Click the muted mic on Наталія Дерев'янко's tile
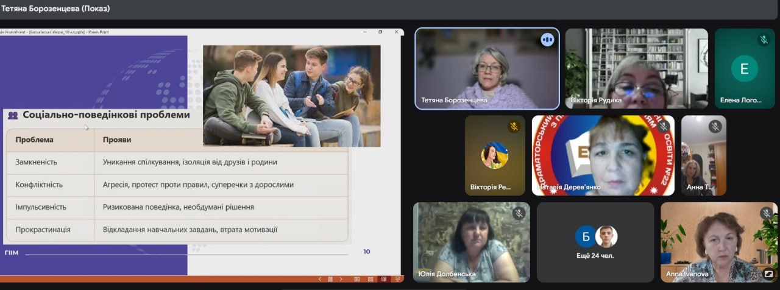The image size is (780, 290). coord(664,126)
